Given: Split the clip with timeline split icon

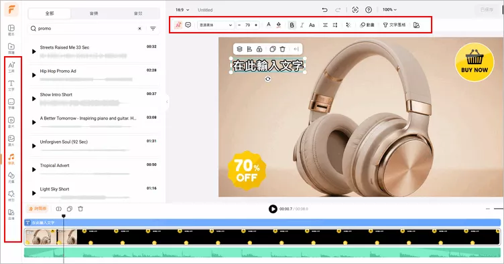Looking at the screenshot, I should (x=59, y=209).
